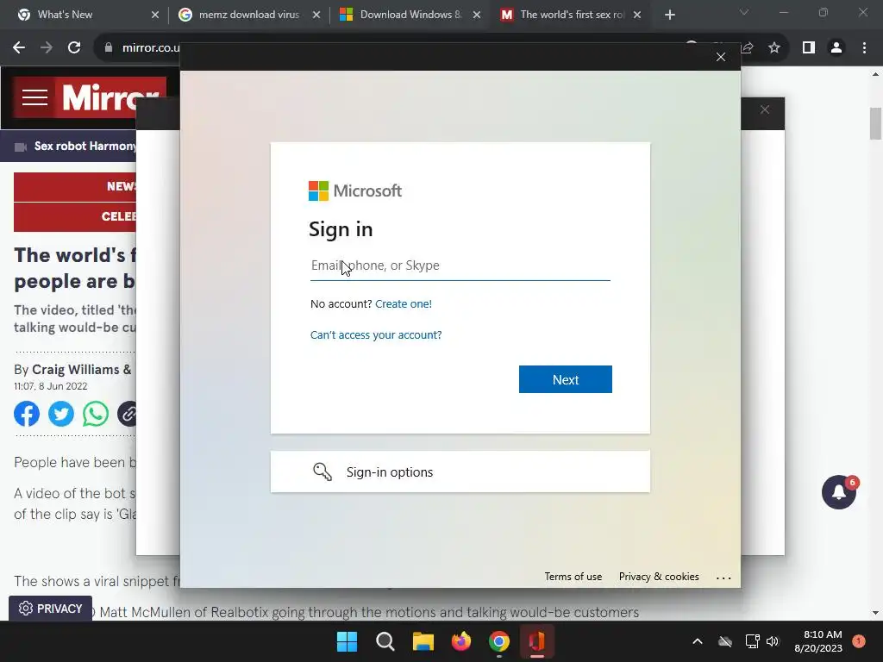Open the Create one! account link

404,304
